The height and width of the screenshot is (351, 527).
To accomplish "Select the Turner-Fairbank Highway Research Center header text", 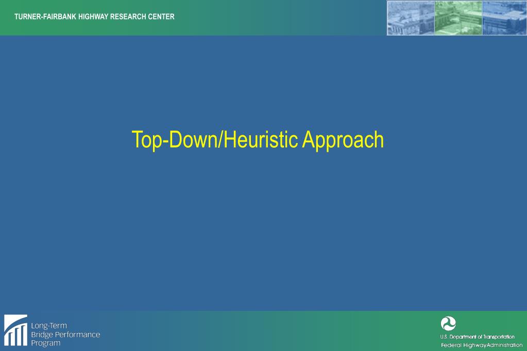I will pyautogui.click(x=94, y=17).
